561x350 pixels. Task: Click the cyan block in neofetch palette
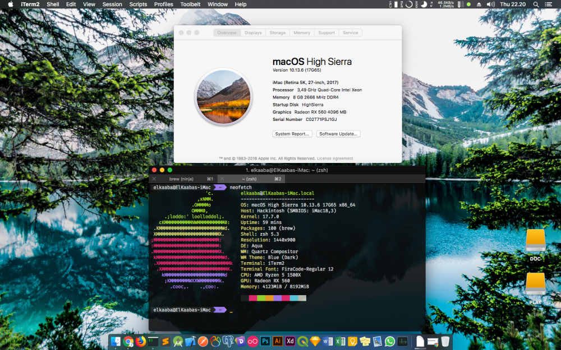coord(294,298)
